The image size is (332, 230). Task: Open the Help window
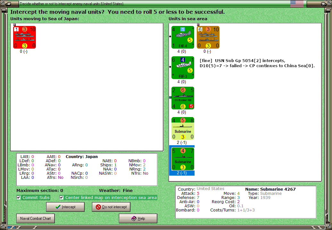pos(138,218)
